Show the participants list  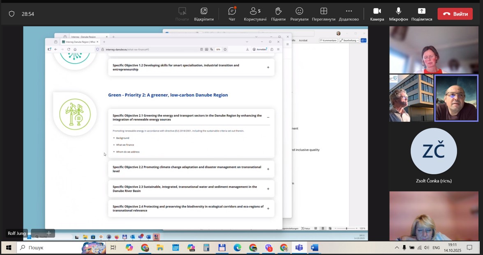[255, 14]
